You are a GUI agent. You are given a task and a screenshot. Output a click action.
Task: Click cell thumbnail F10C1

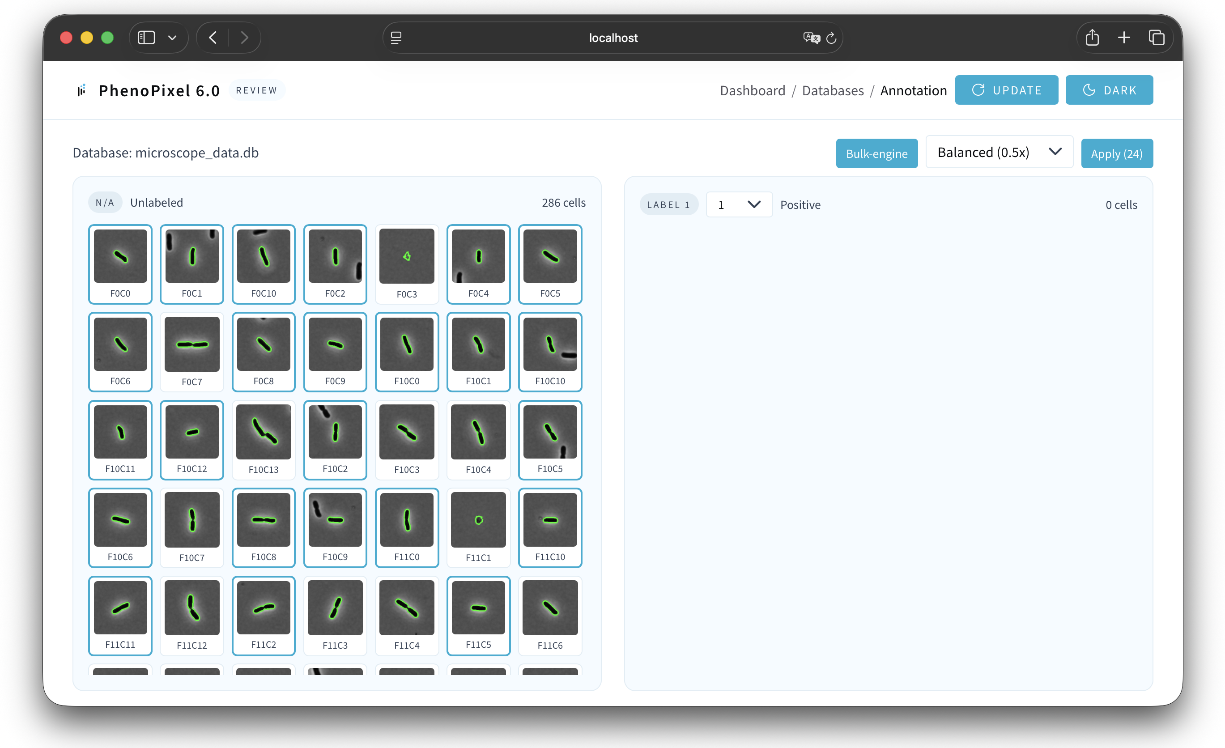(478, 344)
